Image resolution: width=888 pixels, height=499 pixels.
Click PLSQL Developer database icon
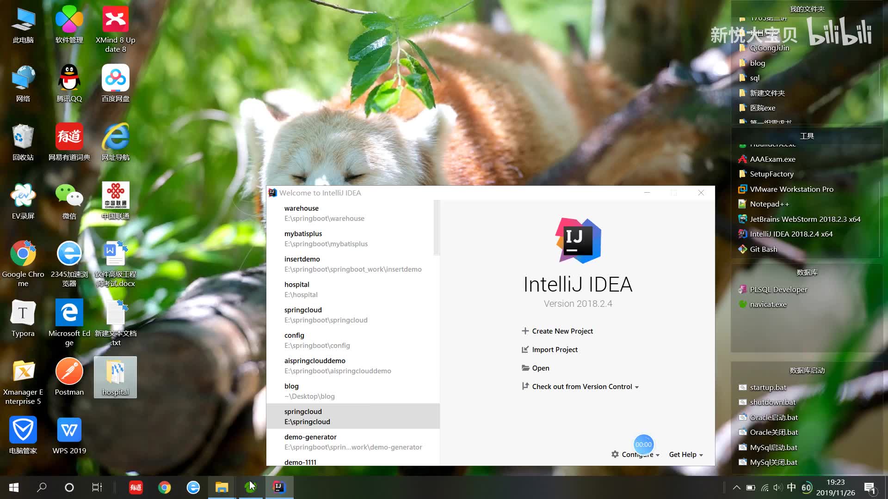click(742, 289)
